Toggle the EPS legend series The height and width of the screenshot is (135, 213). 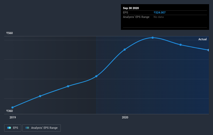coord(13,128)
